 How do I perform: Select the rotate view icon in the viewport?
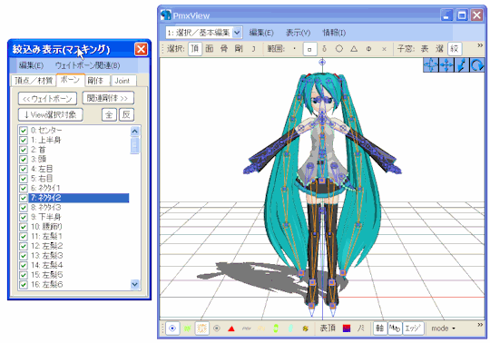pos(476,65)
